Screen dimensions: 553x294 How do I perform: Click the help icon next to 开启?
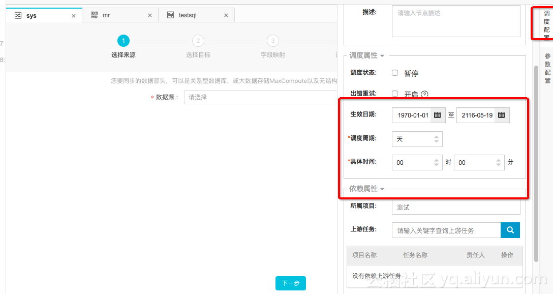coord(424,94)
